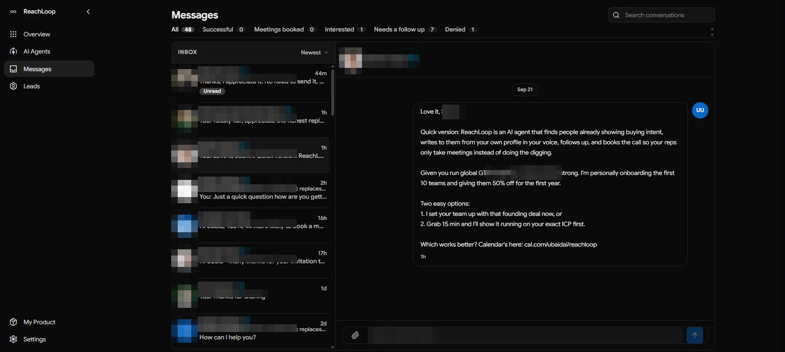The height and width of the screenshot is (352, 785).
Task: Click the Unread badge
Action: [212, 91]
